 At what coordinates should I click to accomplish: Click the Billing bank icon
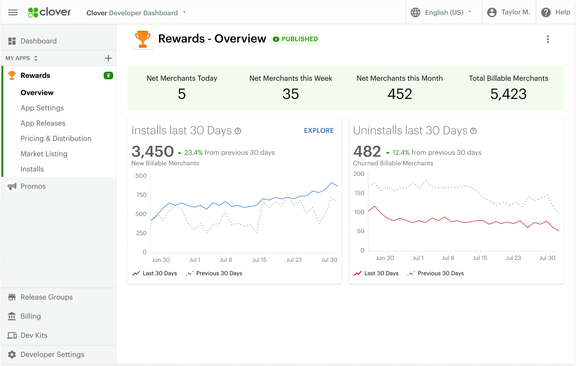(x=12, y=316)
